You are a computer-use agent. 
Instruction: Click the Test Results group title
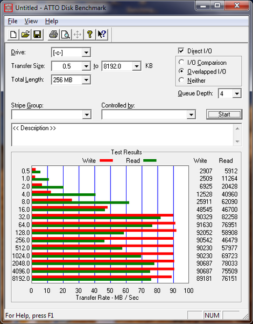click(x=127, y=152)
